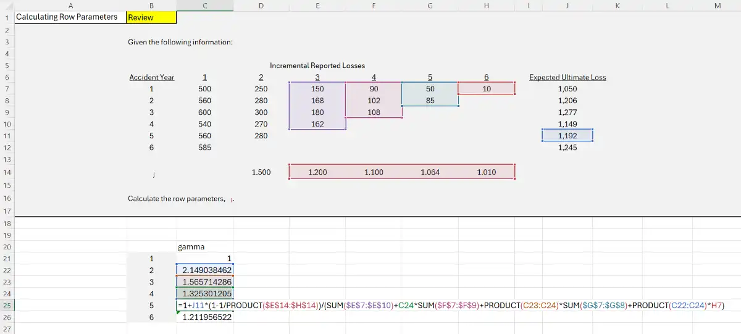Image resolution: width=741 pixels, height=334 pixels.
Task: Select the 1,192 expected ultimate loss cell
Action: pos(567,136)
